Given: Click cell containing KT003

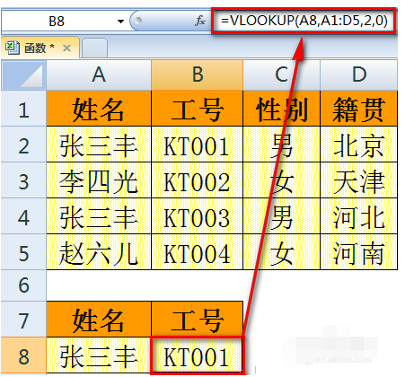Looking at the screenshot, I should (x=198, y=216).
